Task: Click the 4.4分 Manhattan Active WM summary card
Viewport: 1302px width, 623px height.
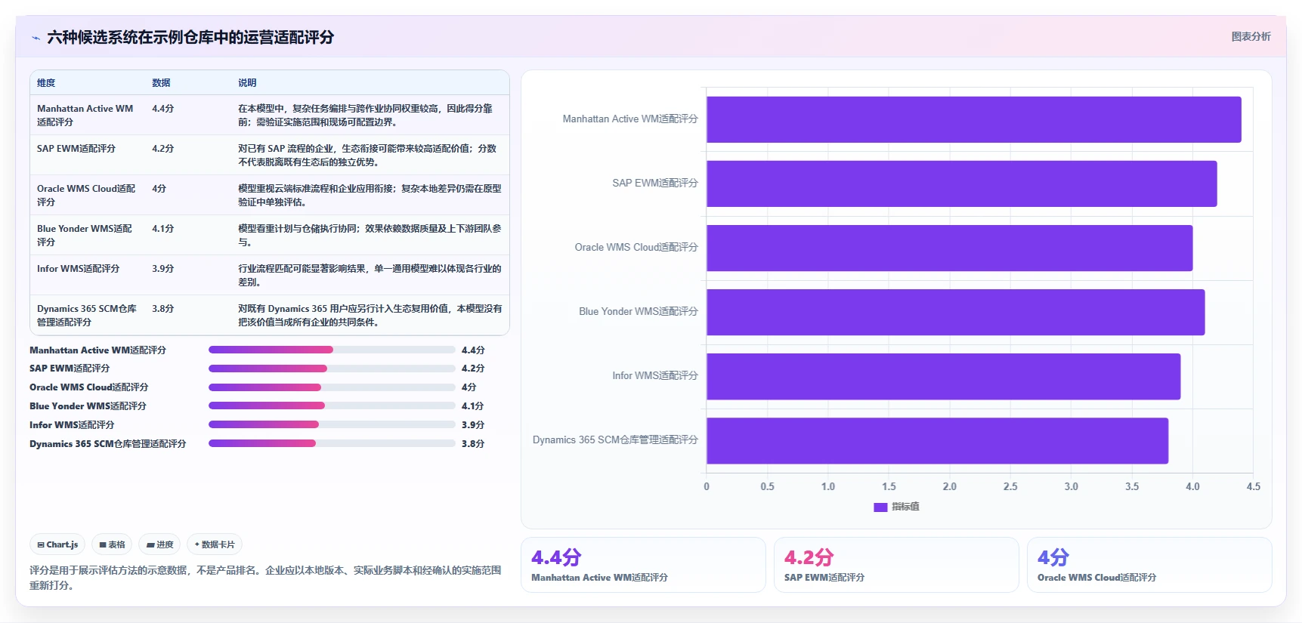Action: [x=643, y=565]
